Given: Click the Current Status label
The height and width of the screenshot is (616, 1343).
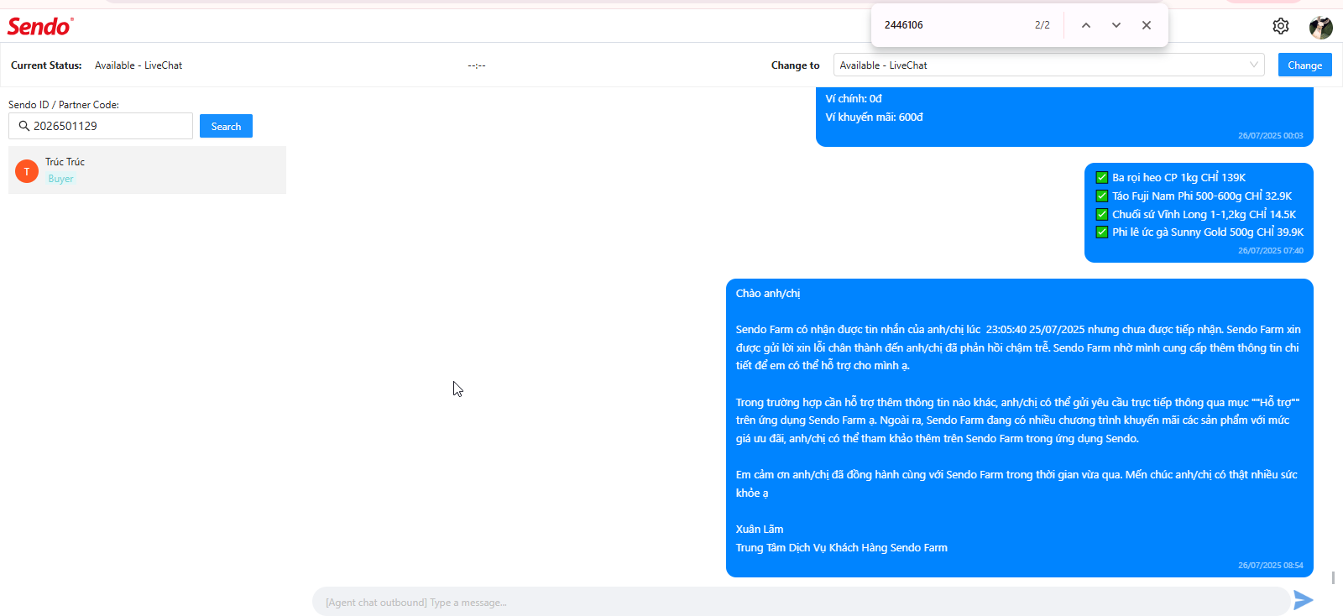Looking at the screenshot, I should tap(46, 65).
